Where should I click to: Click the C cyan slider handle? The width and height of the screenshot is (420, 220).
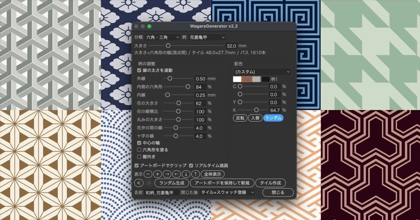pyautogui.click(x=240, y=86)
